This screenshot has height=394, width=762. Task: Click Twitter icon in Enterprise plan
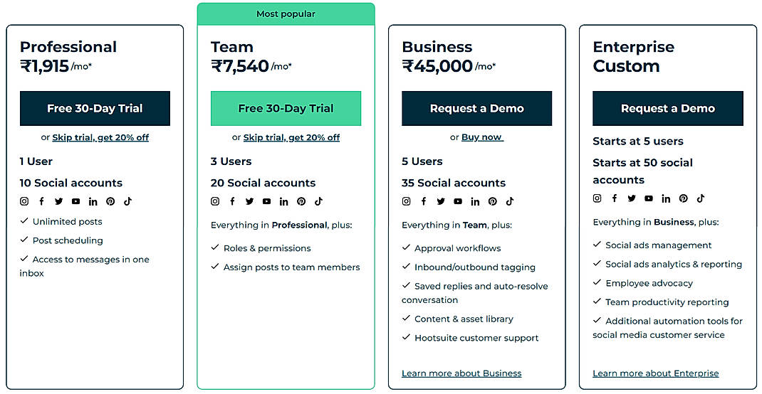632,198
